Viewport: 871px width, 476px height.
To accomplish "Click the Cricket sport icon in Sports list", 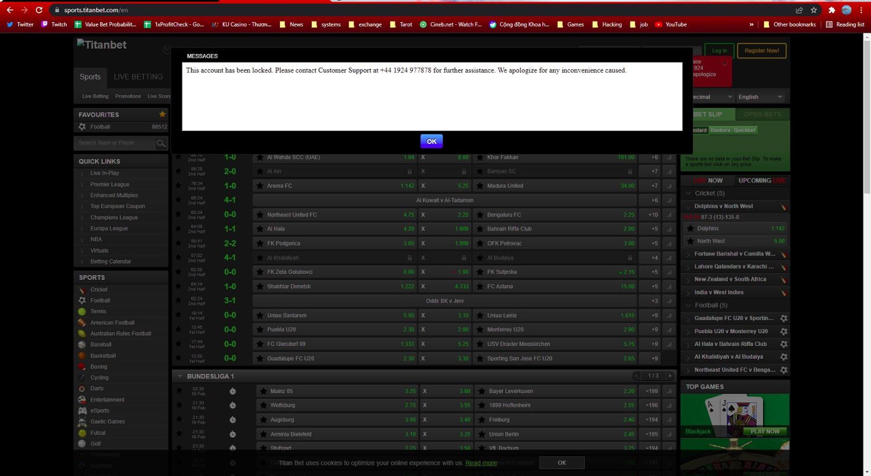I will pyautogui.click(x=82, y=290).
